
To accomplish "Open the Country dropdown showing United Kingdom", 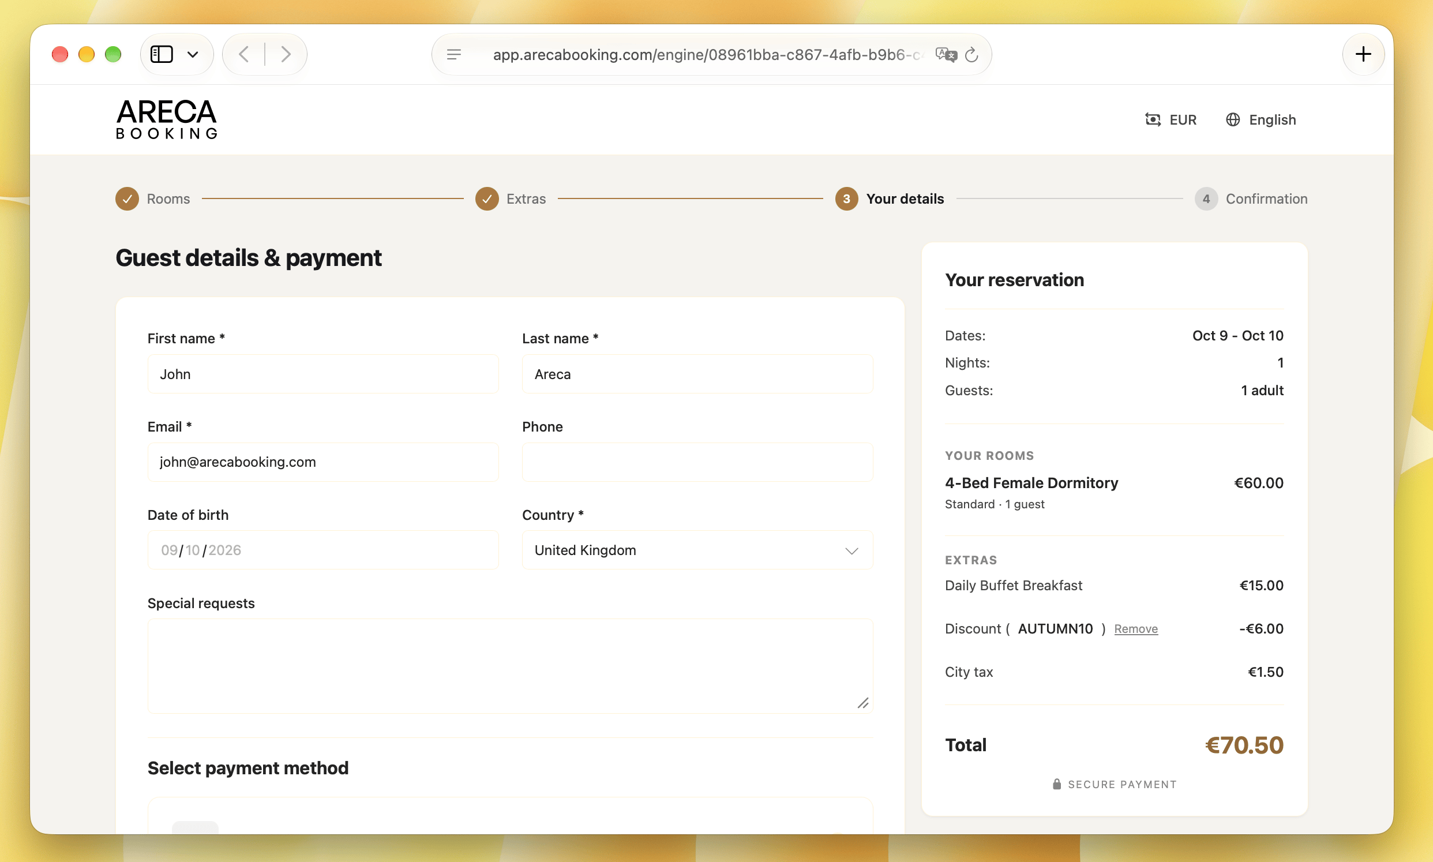I will pyautogui.click(x=697, y=550).
